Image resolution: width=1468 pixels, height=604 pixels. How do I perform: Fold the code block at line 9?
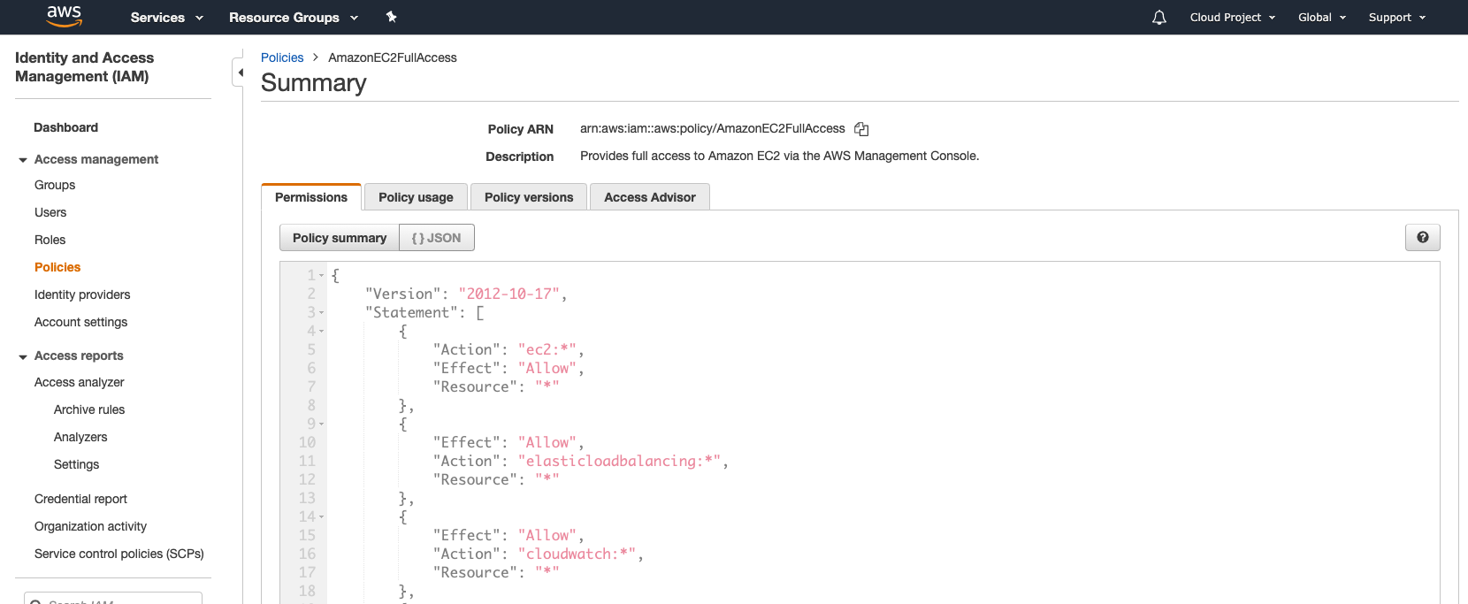pyautogui.click(x=321, y=424)
